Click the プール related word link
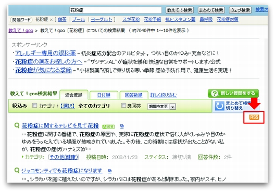Screen dimensions: 275x192 point(79,19)
